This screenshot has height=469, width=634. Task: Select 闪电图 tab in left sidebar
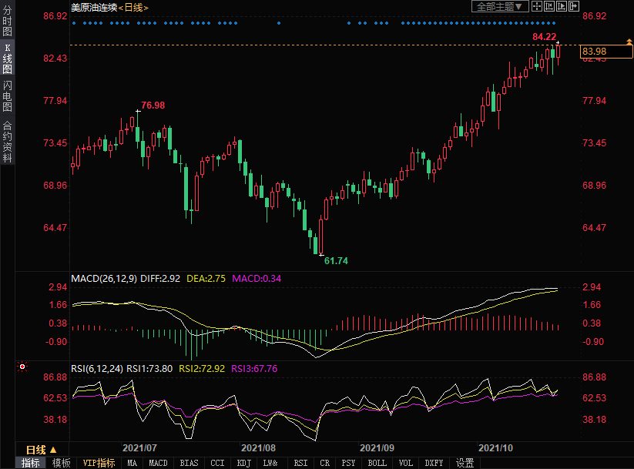click(7, 96)
